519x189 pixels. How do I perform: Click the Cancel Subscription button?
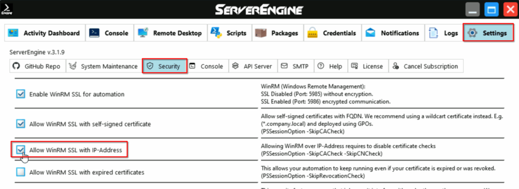426,66
